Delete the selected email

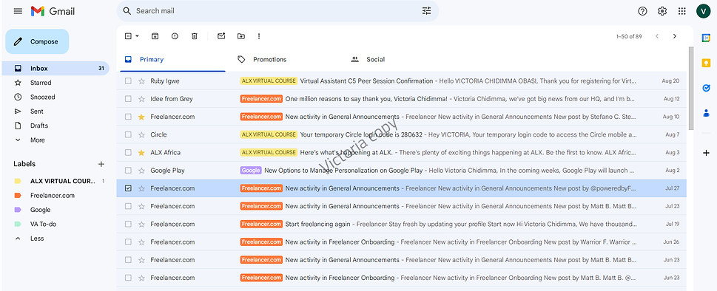pos(195,36)
